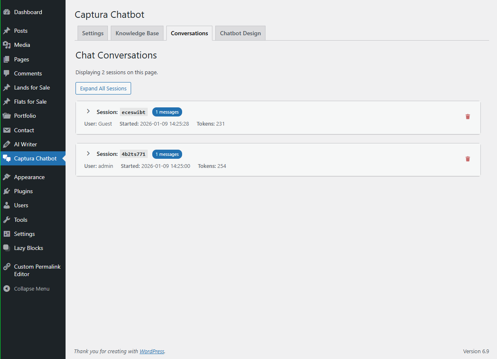The height and width of the screenshot is (359, 497).
Task: Expand the 4b2ts771 session chevron
Action: (x=88, y=153)
